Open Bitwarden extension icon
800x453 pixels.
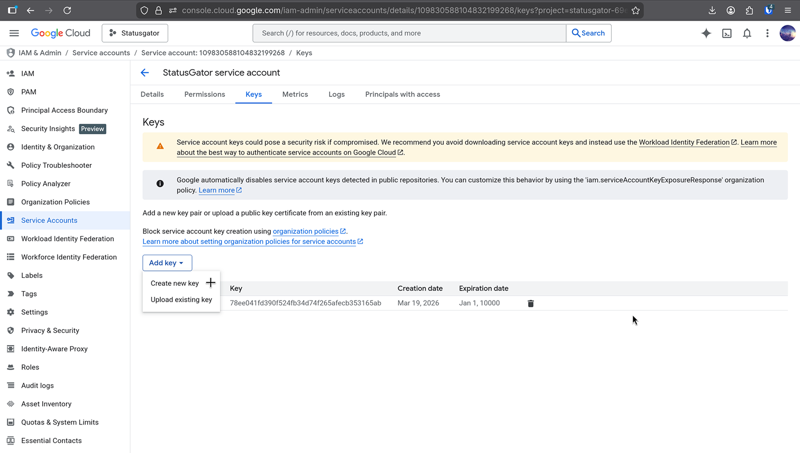click(769, 10)
